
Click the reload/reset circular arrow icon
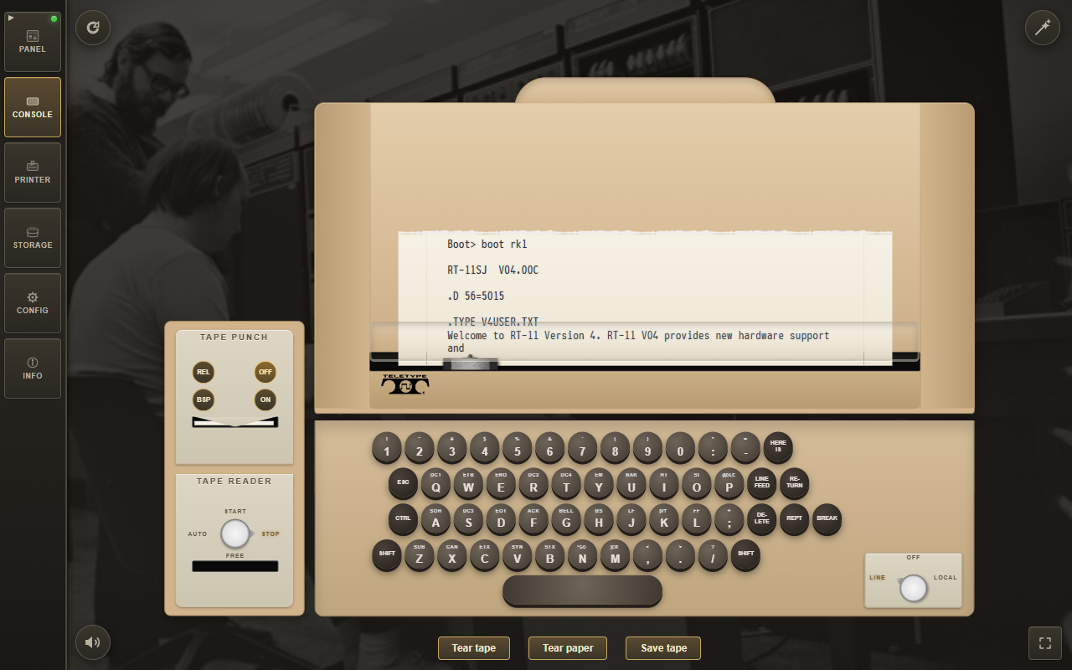[93, 28]
